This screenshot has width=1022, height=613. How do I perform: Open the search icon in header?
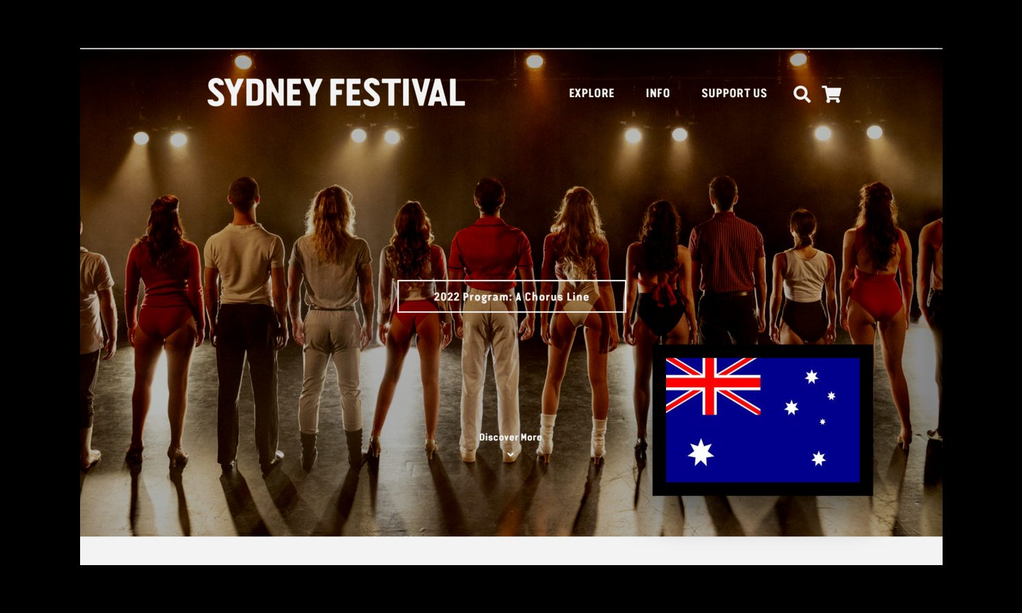[802, 94]
